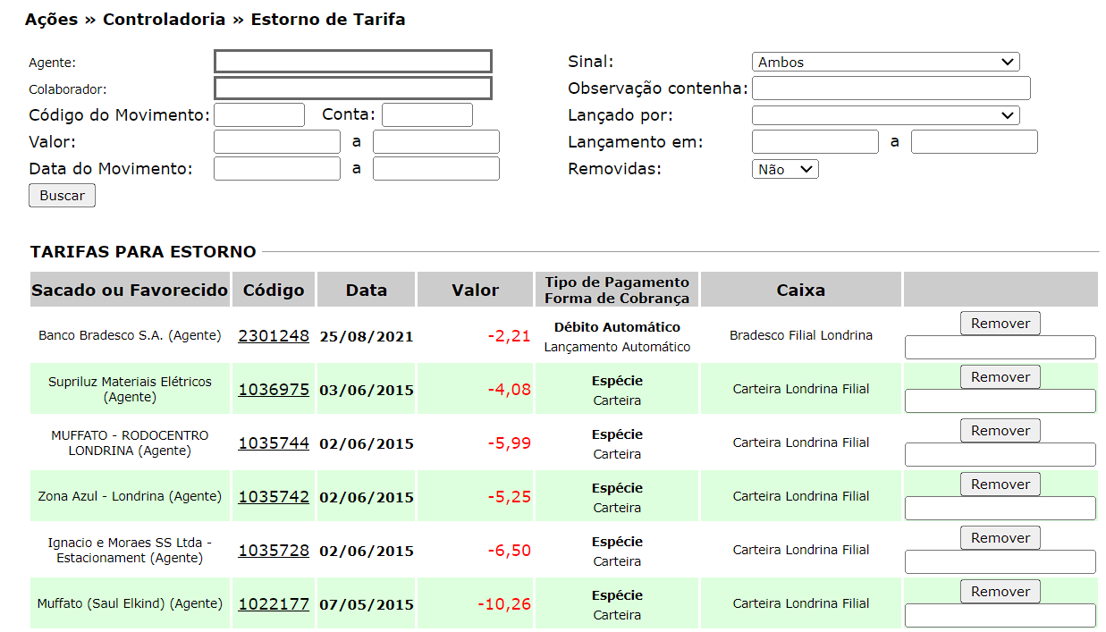Focus the Observação contenha field

891,88
